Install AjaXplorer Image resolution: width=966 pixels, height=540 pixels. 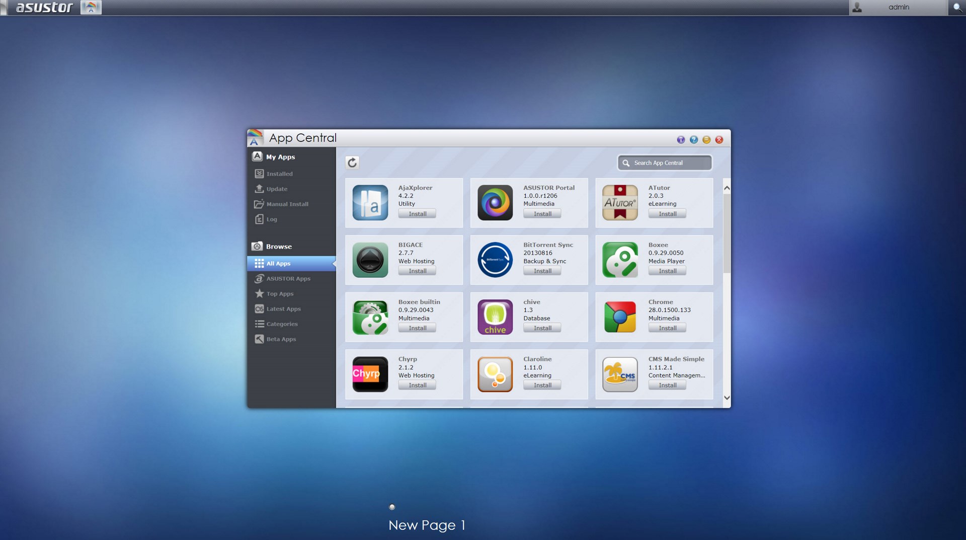(417, 214)
